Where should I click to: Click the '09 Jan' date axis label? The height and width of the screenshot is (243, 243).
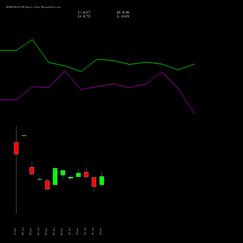point(62,231)
